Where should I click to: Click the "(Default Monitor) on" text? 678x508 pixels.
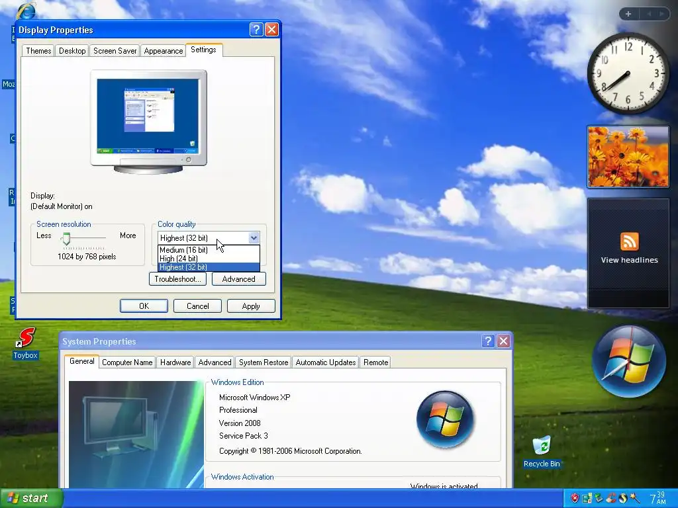click(x=62, y=206)
